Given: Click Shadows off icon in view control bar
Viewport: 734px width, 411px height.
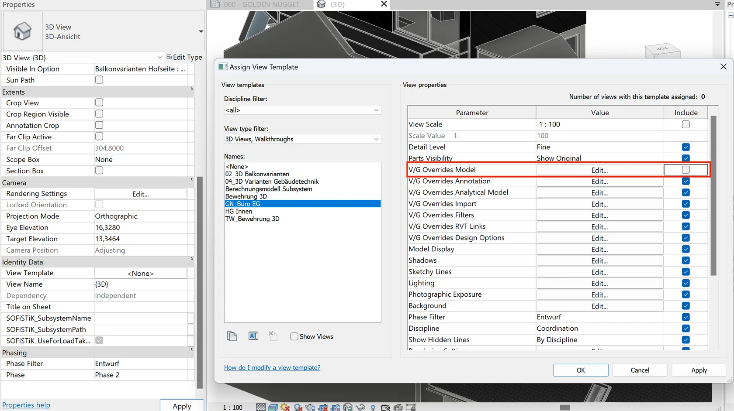Looking at the screenshot, I should pos(298,408).
